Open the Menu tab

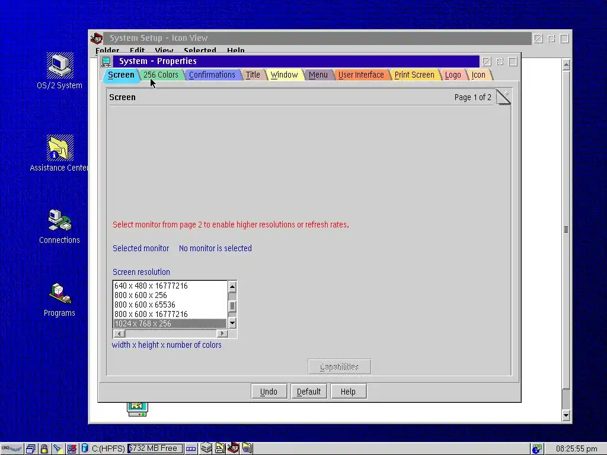[x=318, y=75]
